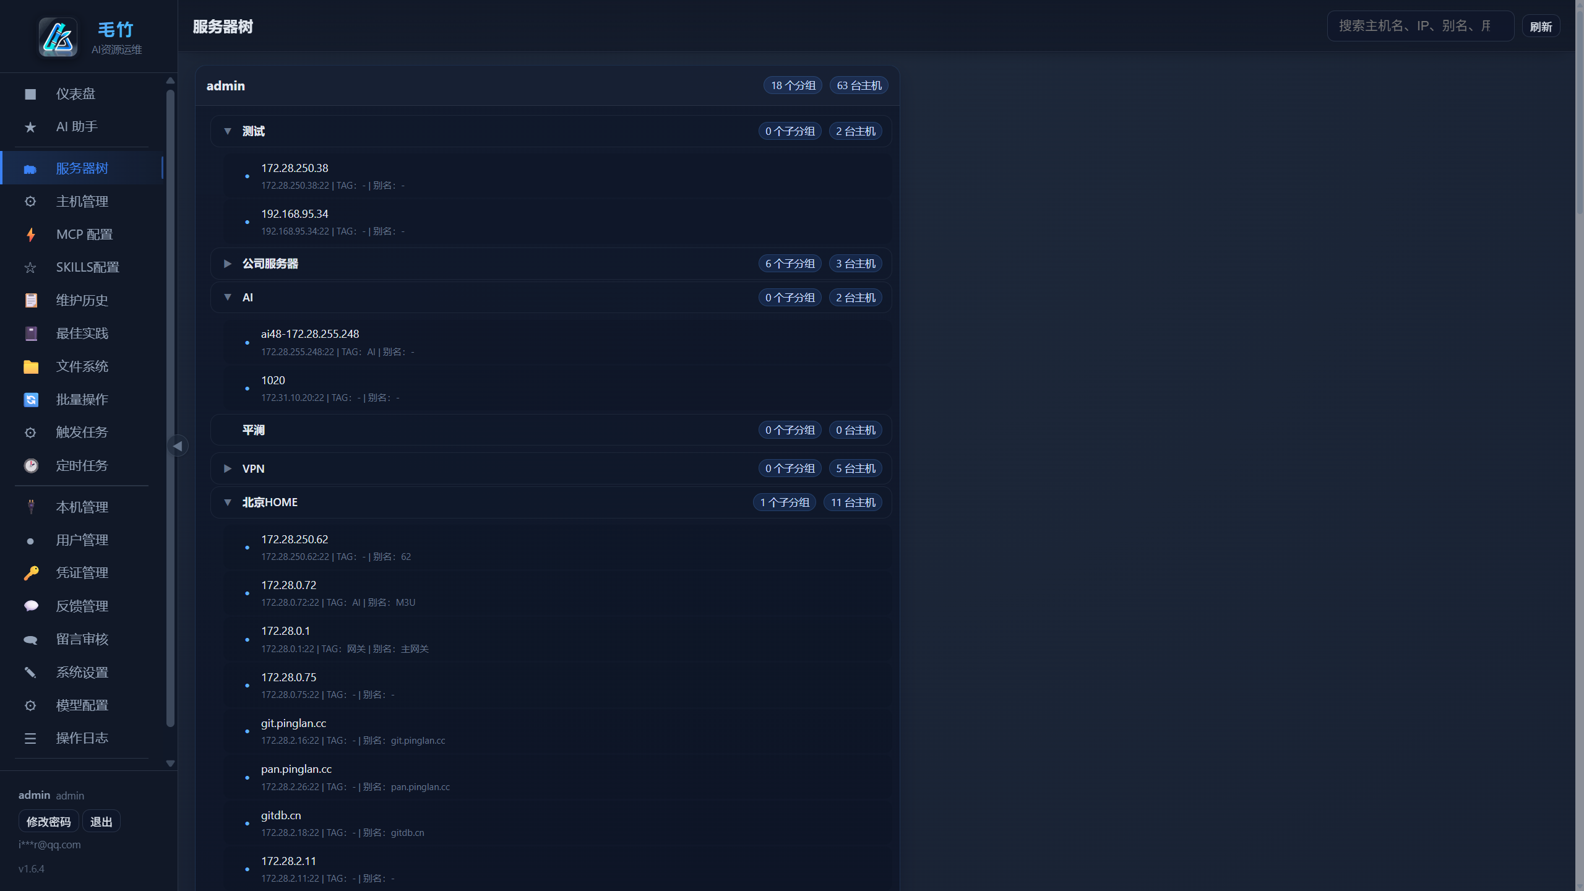Click the 修改密码 button

coord(48,822)
